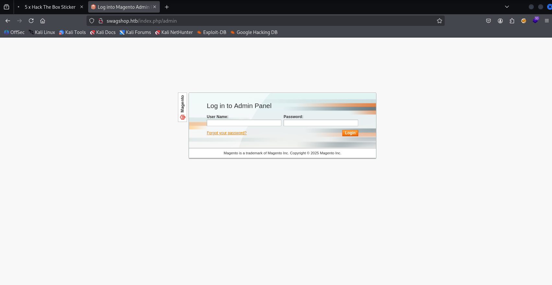Open the Firefox View icon
This screenshot has height=285, width=552.
(6, 7)
